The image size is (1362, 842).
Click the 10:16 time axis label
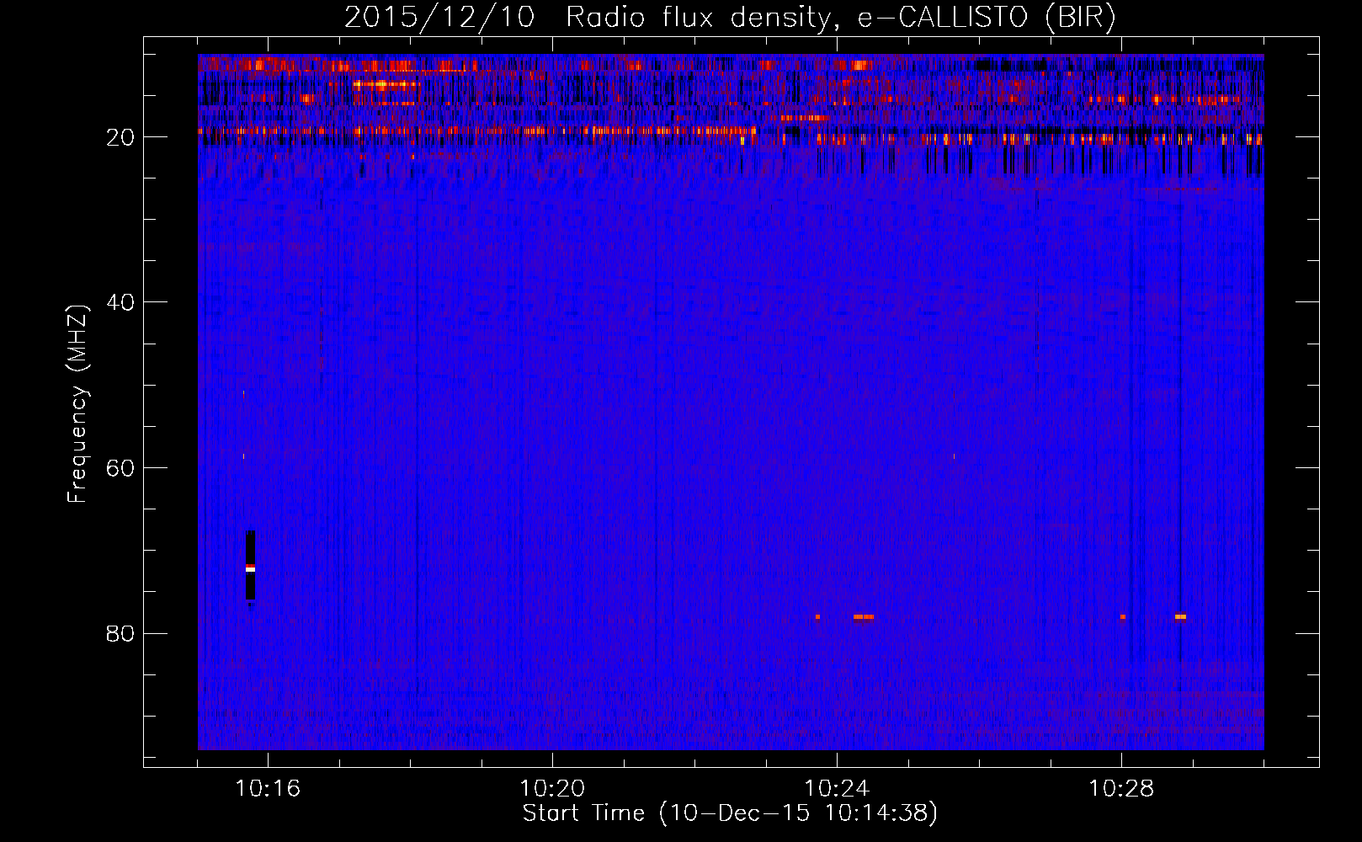[268, 789]
